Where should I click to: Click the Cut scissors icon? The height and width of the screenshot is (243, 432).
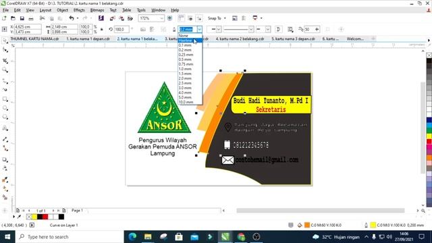[42, 18]
